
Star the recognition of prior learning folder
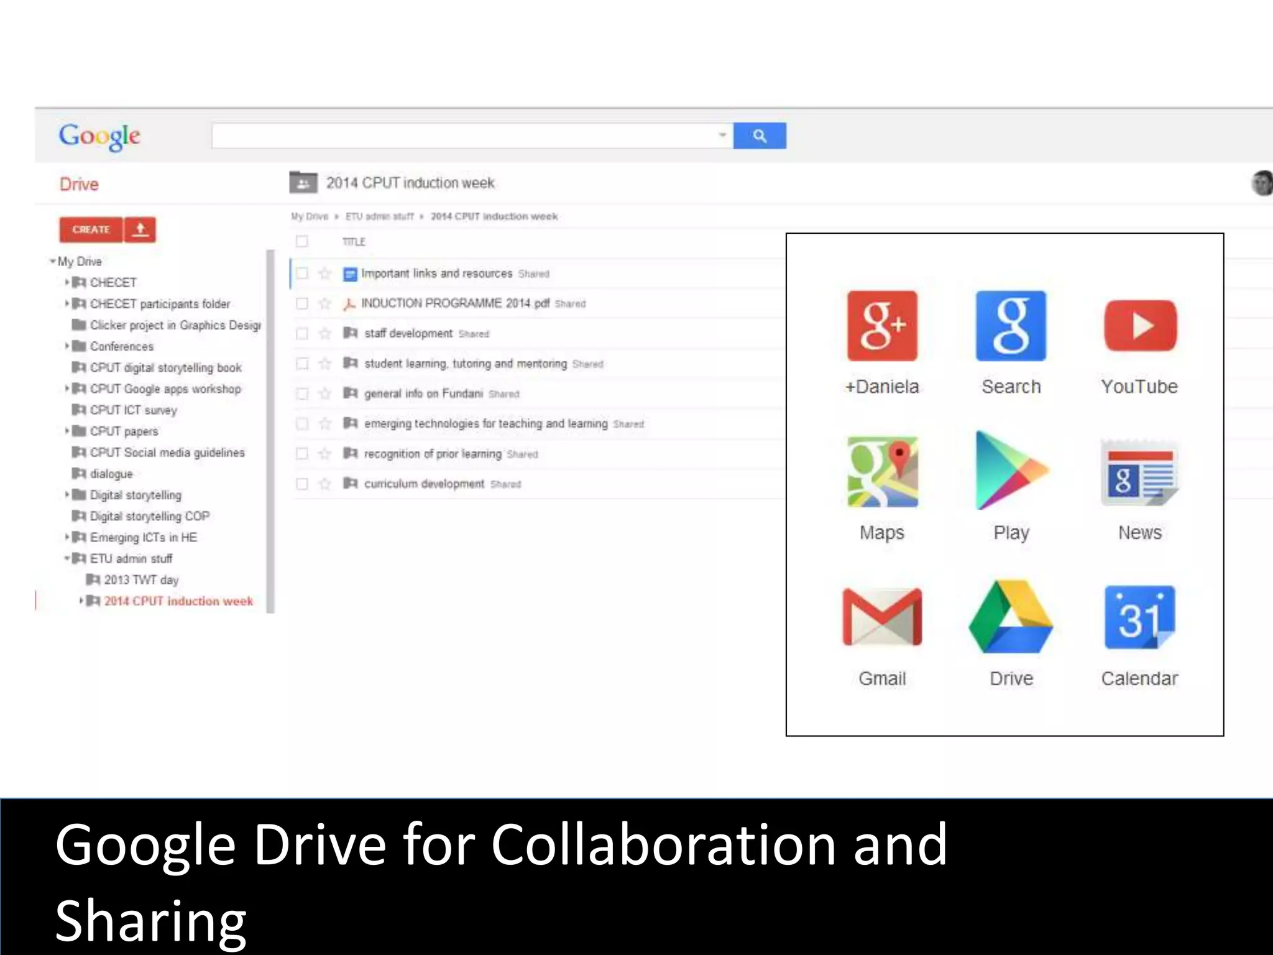324,454
